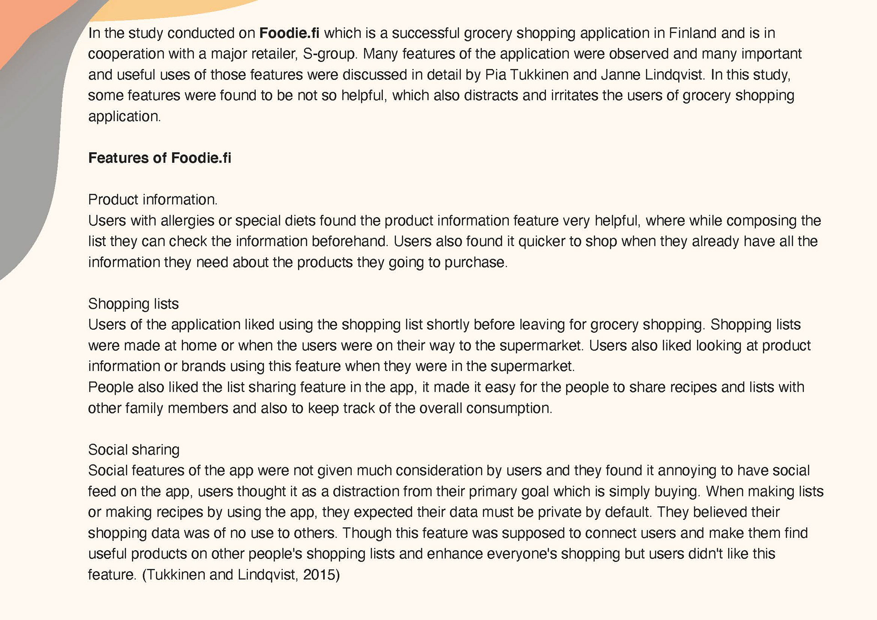
Task: Click the "Product information." subheading
Action: (153, 200)
